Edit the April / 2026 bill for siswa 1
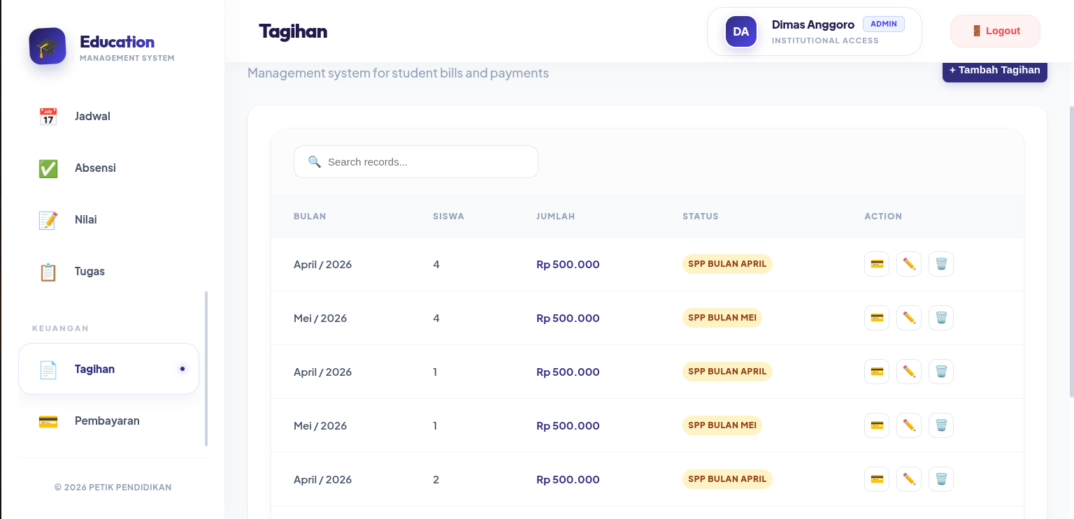This screenshot has width=1074, height=519. [909, 372]
